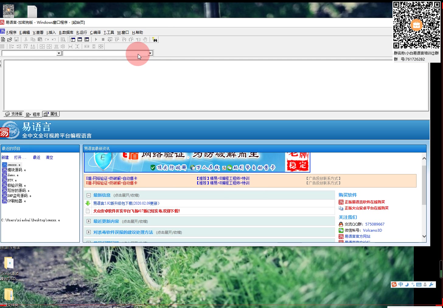Screen dimensions: 443x308
Task: Click the hand (breakpoint) toolbar icon
Action: 145,40
